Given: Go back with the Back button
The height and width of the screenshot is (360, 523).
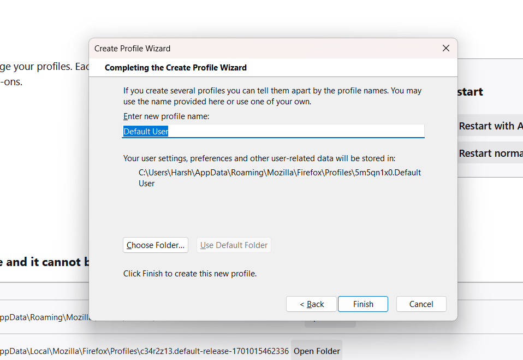Looking at the screenshot, I should [312, 304].
